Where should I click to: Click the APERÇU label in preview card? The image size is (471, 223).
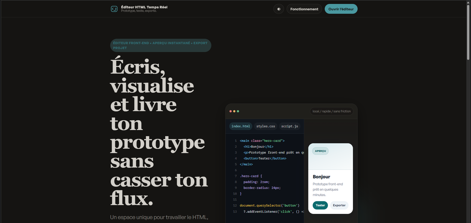[x=320, y=151]
